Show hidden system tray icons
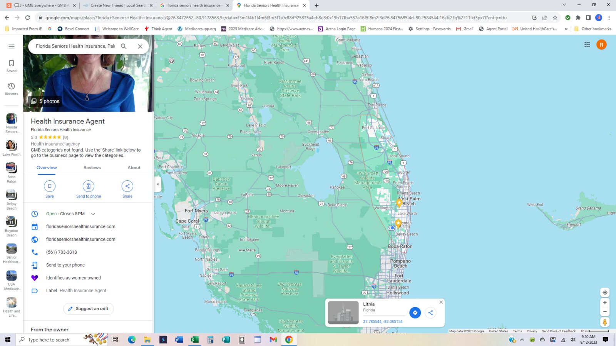This screenshot has width=616, height=346. click(x=522, y=339)
